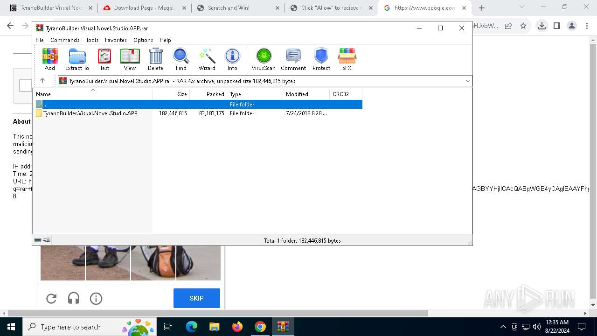Open the Comment tool
Viewport: 597px width, 336px height.
pos(293,59)
